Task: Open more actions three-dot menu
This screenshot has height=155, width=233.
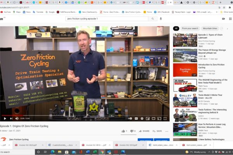Action: 167,131
